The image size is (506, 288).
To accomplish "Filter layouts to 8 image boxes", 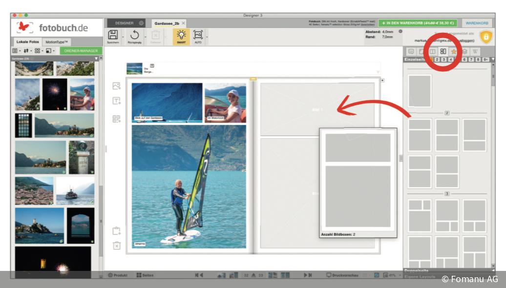I will point(478,60).
